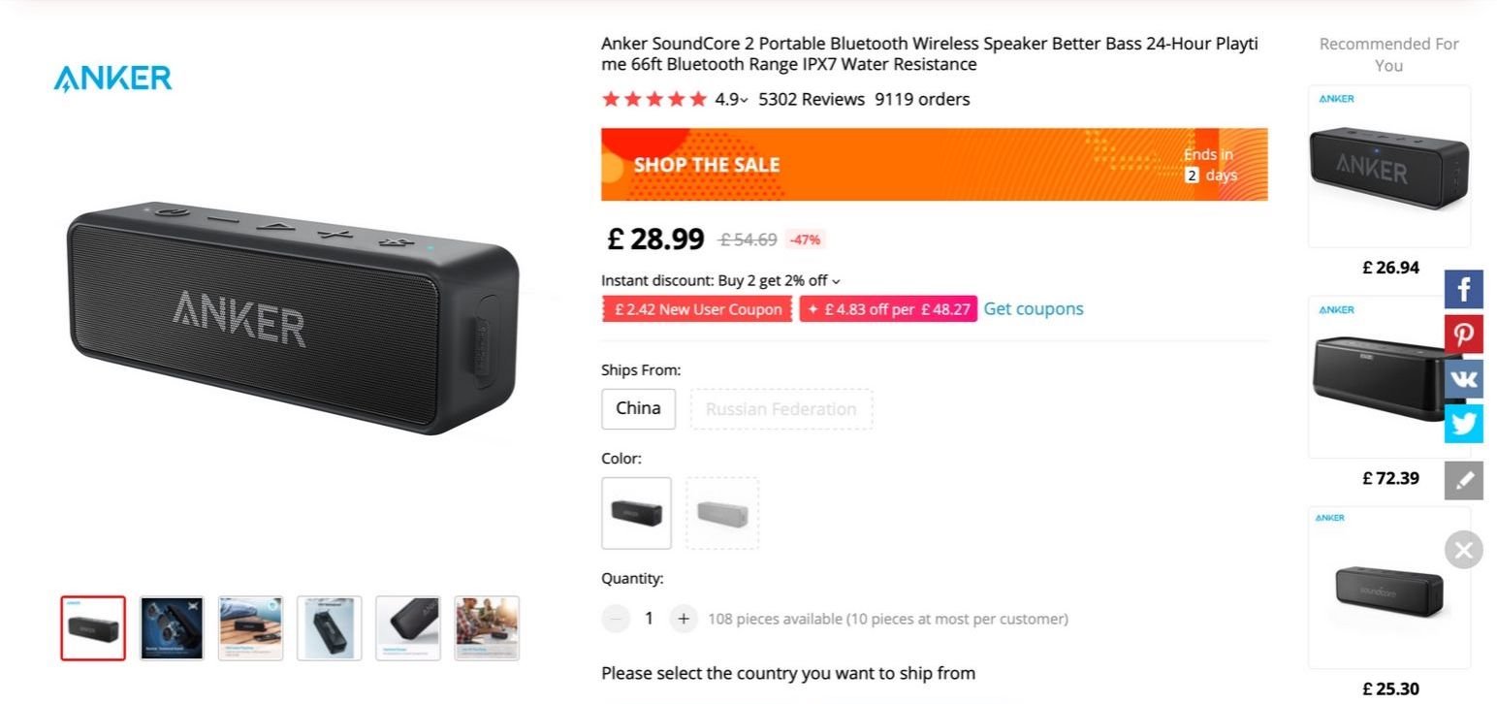
Task: Apply the £4.83 off coupon
Action: point(888,308)
